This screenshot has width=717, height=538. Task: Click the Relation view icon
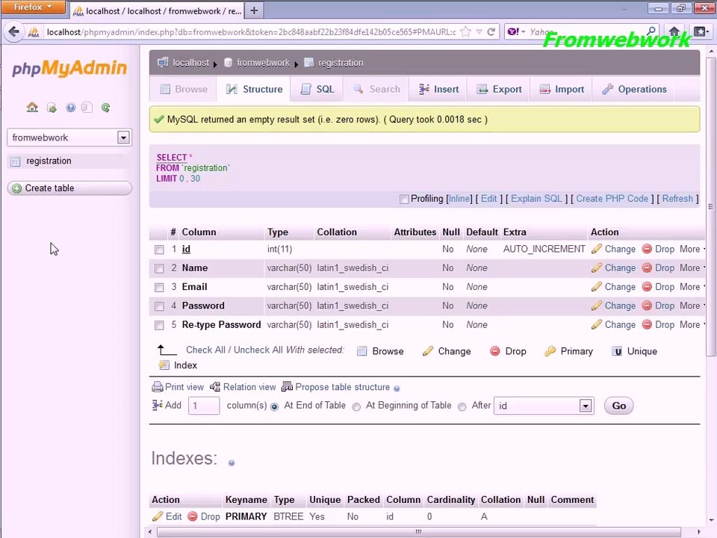coord(215,387)
